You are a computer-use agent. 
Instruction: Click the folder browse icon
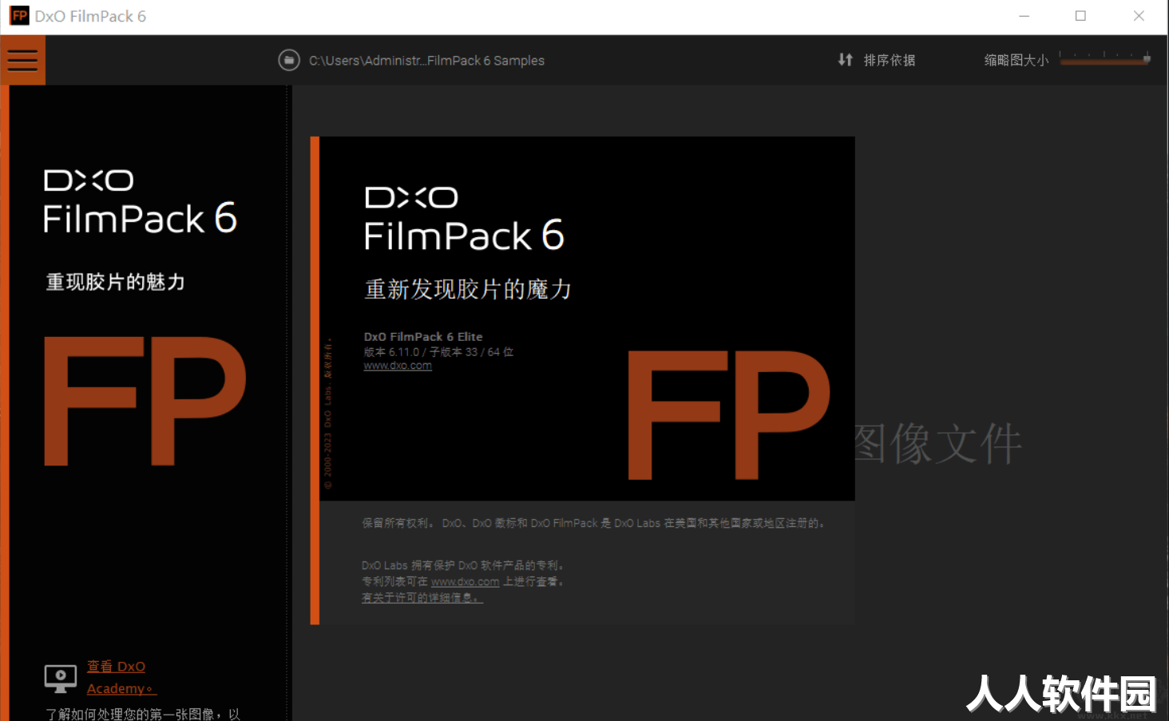pos(288,61)
